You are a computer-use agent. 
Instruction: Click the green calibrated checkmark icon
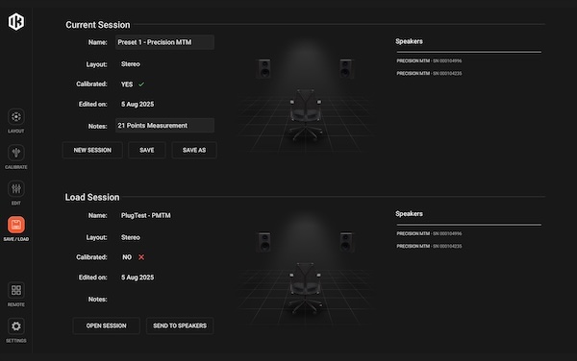[141, 84]
